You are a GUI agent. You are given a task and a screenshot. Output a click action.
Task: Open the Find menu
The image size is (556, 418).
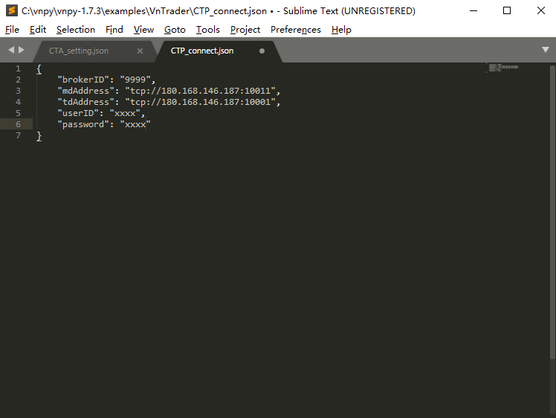(114, 30)
